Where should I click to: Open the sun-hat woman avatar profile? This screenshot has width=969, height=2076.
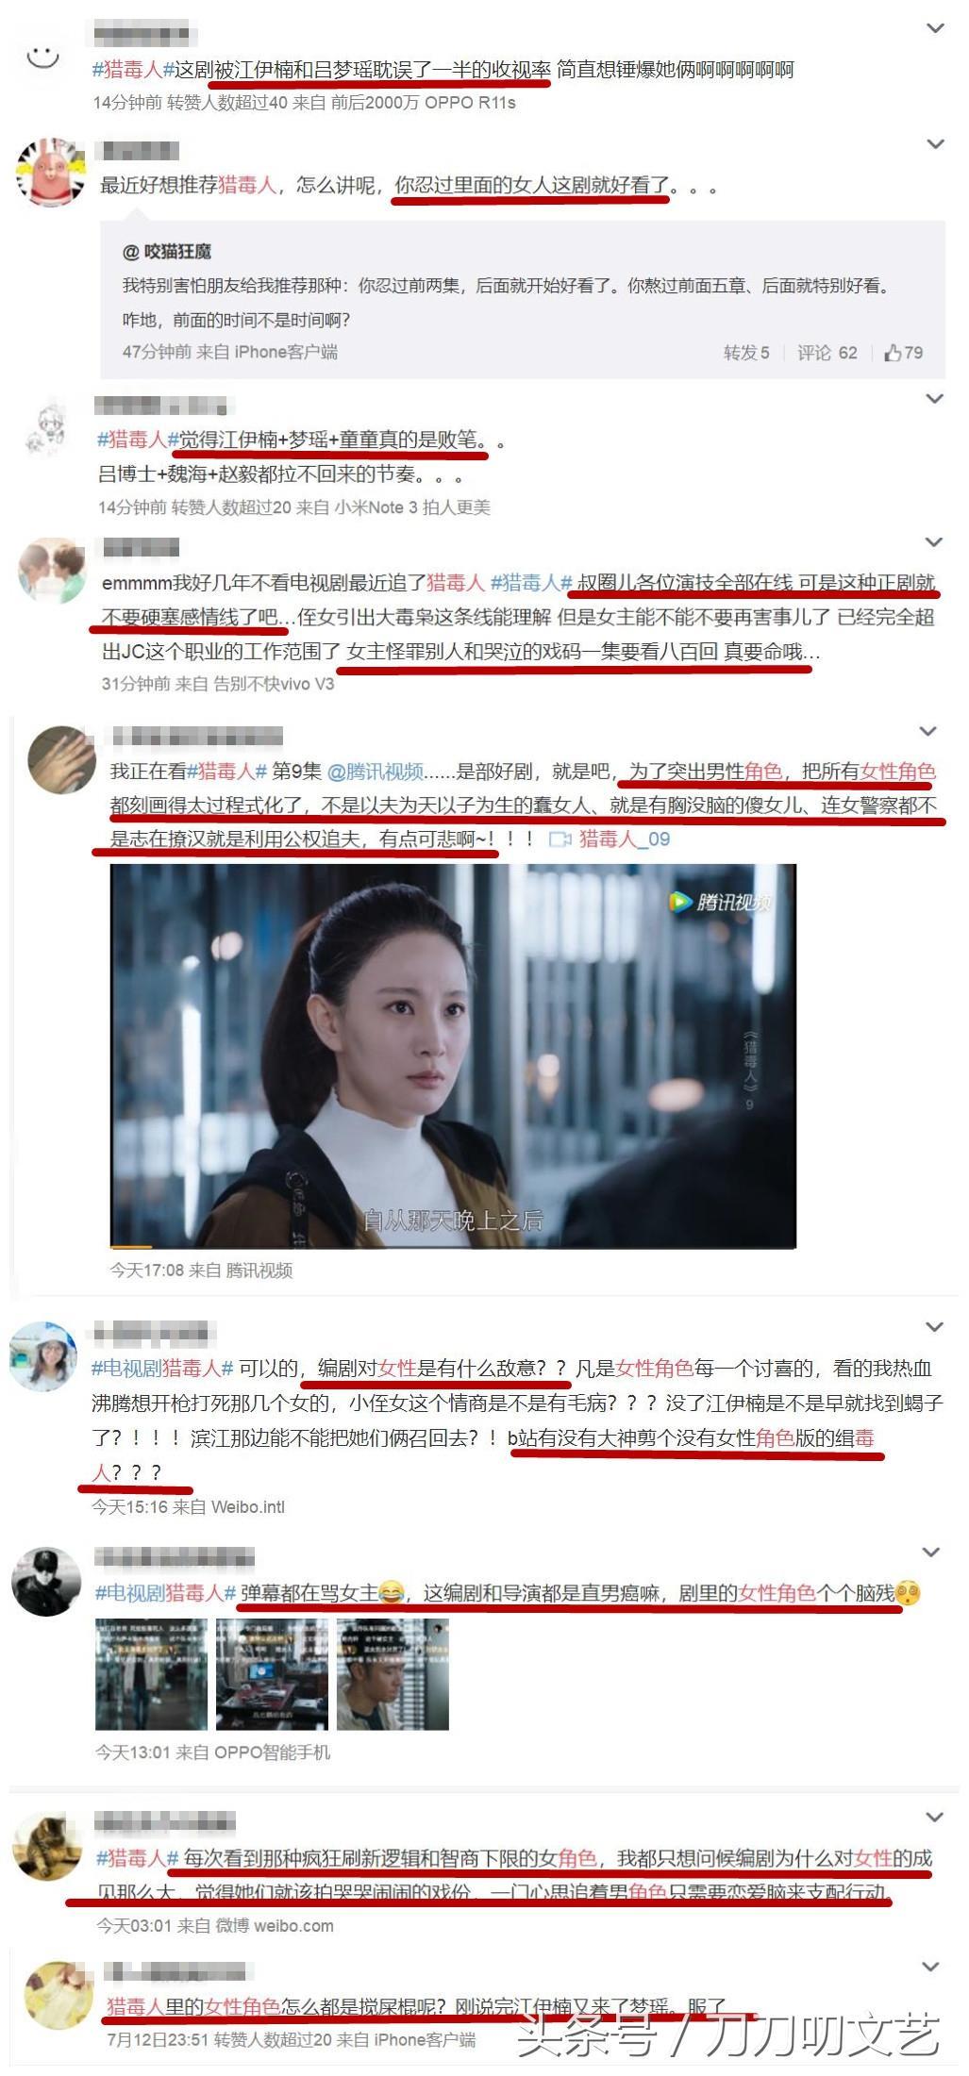tap(43, 1355)
